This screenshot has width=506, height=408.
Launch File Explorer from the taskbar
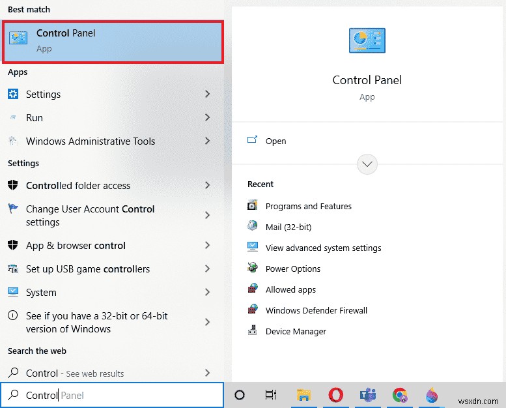click(303, 395)
